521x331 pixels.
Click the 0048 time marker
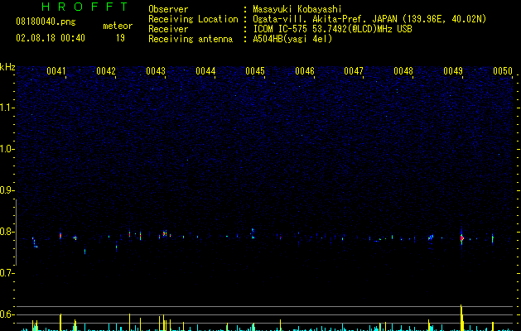pos(403,71)
